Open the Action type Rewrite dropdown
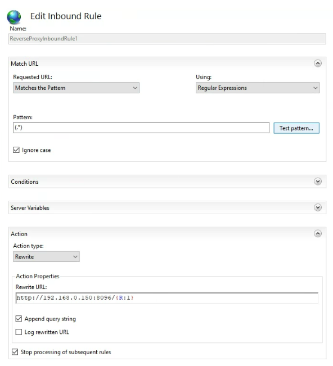The image size is (333, 366). pyautogui.click(x=46, y=256)
